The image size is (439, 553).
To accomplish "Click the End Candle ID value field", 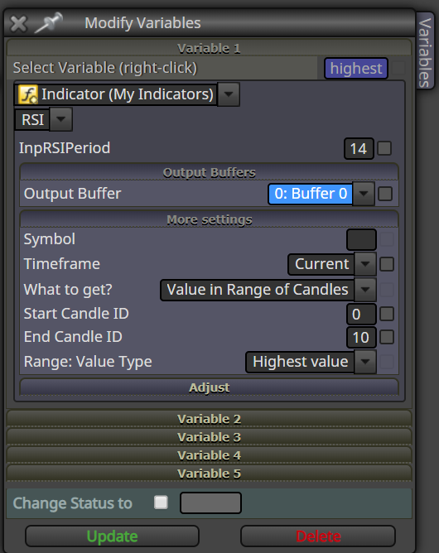I will [x=361, y=338].
